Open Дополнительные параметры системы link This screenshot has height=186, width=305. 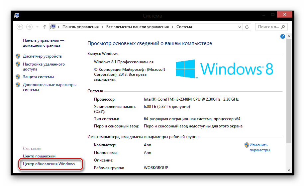(x=50, y=87)
